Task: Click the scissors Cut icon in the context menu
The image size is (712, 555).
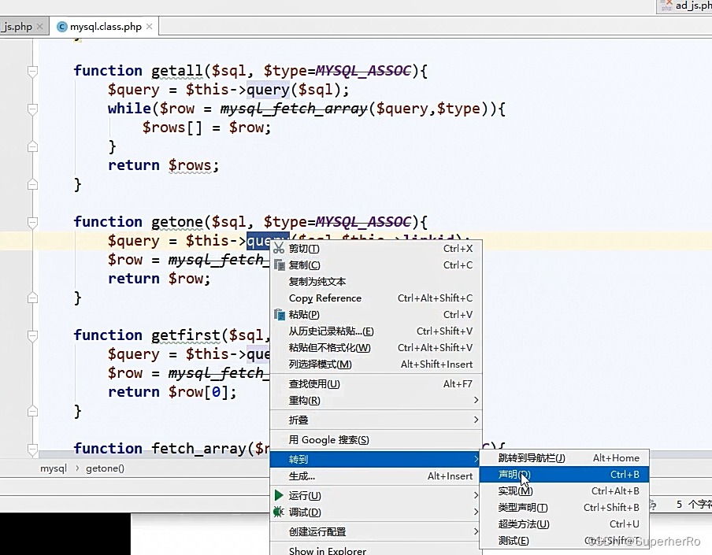Action: (279, 248)
